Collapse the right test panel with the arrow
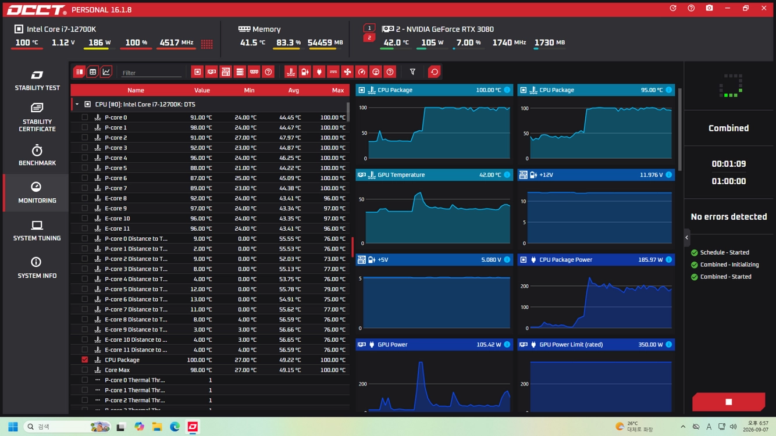The image size is (776, 436). coord(687,237)
